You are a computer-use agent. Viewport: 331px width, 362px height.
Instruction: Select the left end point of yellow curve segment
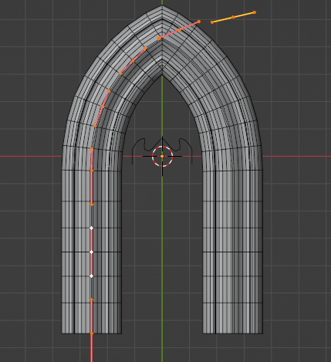(212, 22)
